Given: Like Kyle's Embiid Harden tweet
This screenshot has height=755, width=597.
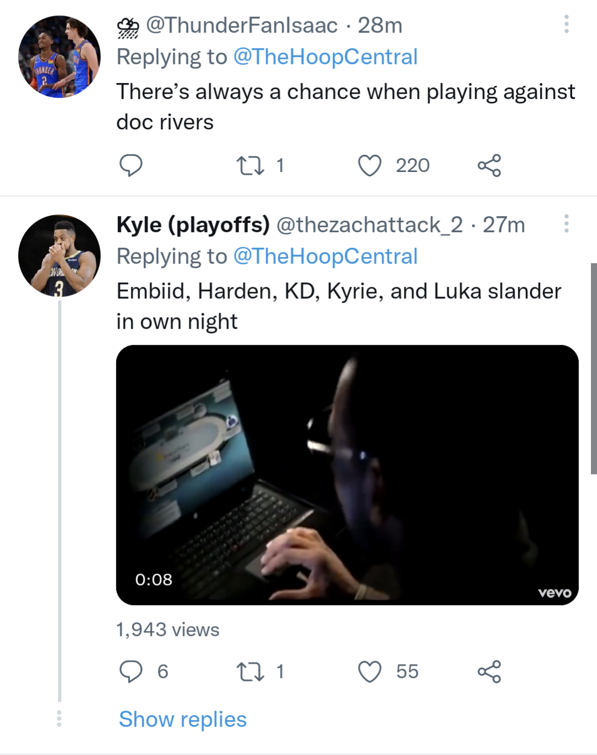Looking at the screenshot, I should point(370,671).
